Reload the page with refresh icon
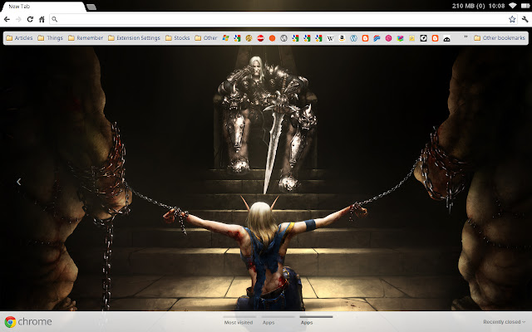 (30, 19)
